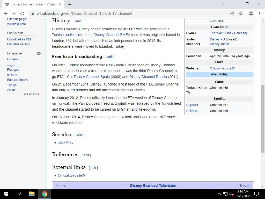Switch to Persian (فارسی) version
Viewport: 265px width, 199px height.
(x=11, y=65)
